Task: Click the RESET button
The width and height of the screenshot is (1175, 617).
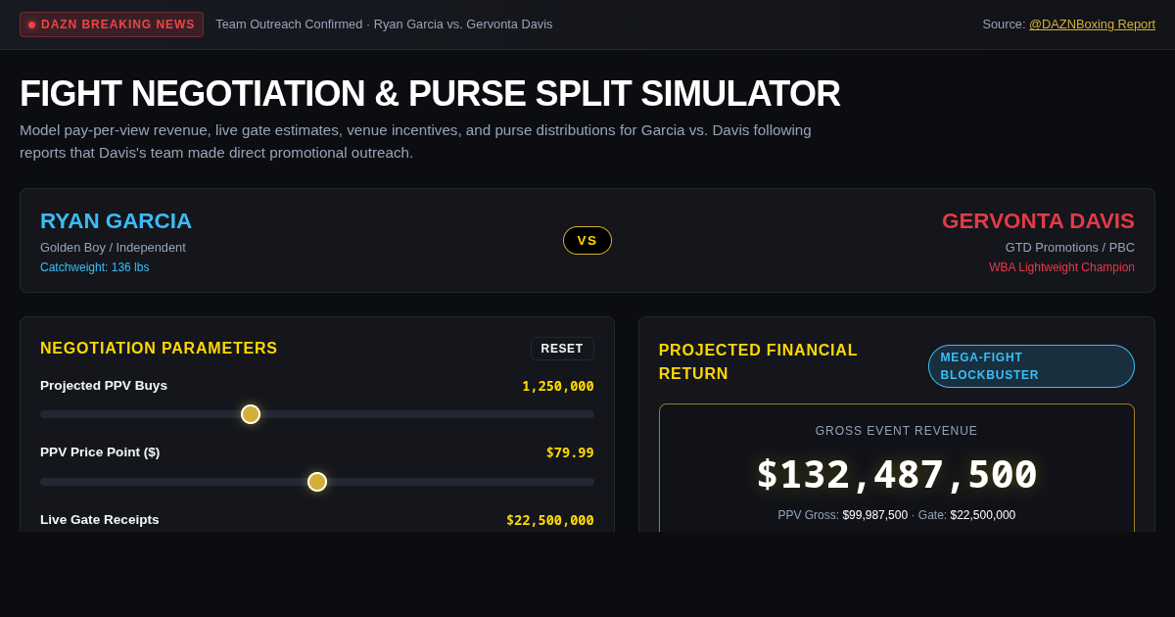Action: point(562,349)
